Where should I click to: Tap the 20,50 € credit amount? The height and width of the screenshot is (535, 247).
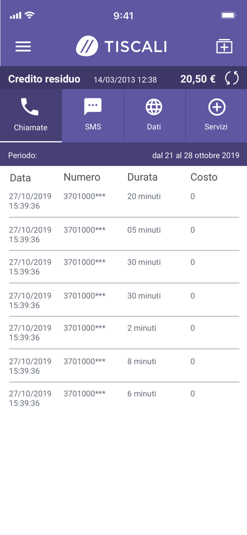point(198,79)
